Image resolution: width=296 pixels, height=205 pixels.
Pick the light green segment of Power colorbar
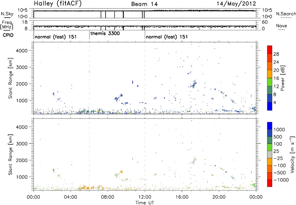click(x=270, y=82)
